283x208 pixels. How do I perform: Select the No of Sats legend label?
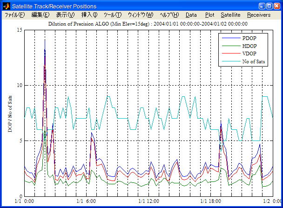(x=253, y=61)
